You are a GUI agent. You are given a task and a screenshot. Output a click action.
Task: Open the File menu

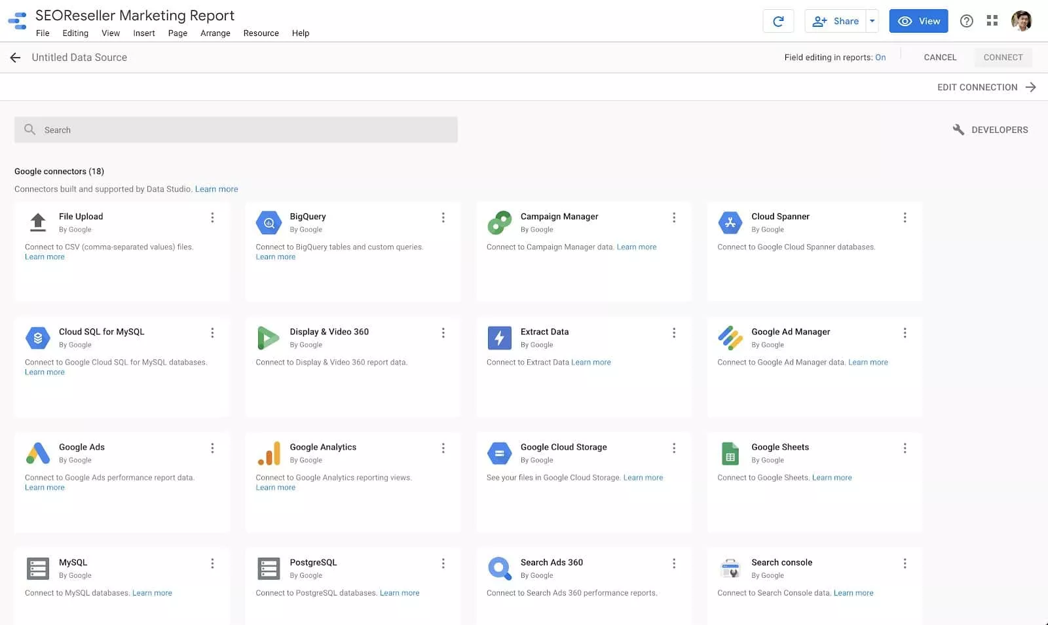coord(43,33)
